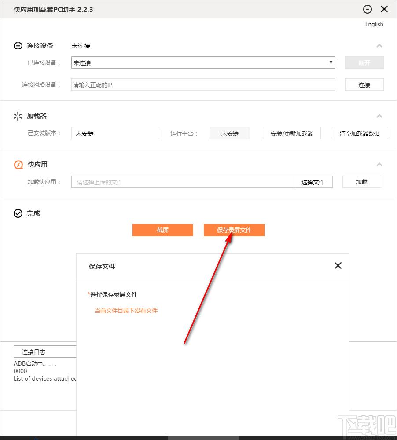Viewport: 397px width, 440px height.
Task: Open the 连接日志 tab
Action: [44, 352]
